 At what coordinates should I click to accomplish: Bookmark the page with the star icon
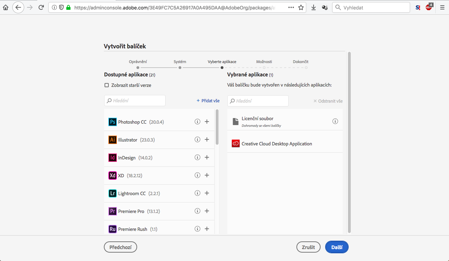coord(301,7)
